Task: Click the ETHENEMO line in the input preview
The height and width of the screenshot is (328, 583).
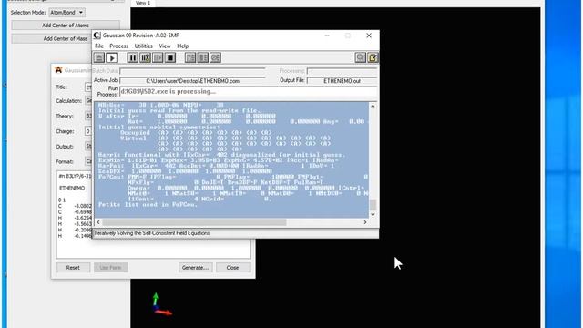Action: pyautogui.click(x=72, y=189)
